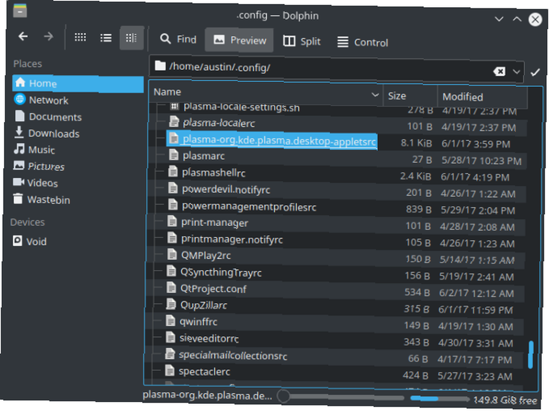Go forward with the right arrow

(48, 36)
